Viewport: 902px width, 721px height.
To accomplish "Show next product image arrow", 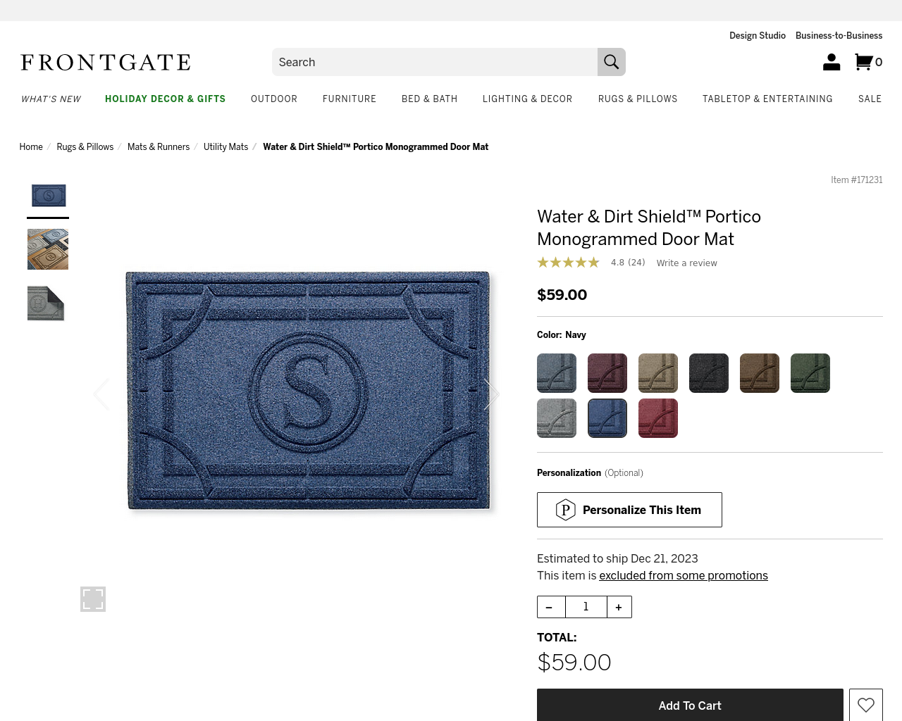I will click(491, 394).
